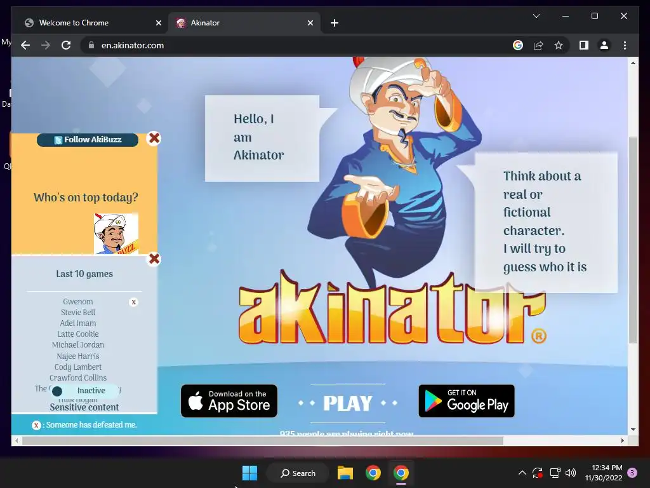
Task: Select Crawford Collins in last games
Action: 78,377
